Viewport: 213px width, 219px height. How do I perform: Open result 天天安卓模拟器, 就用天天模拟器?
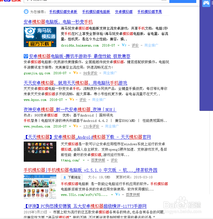(x=75, y=83)
